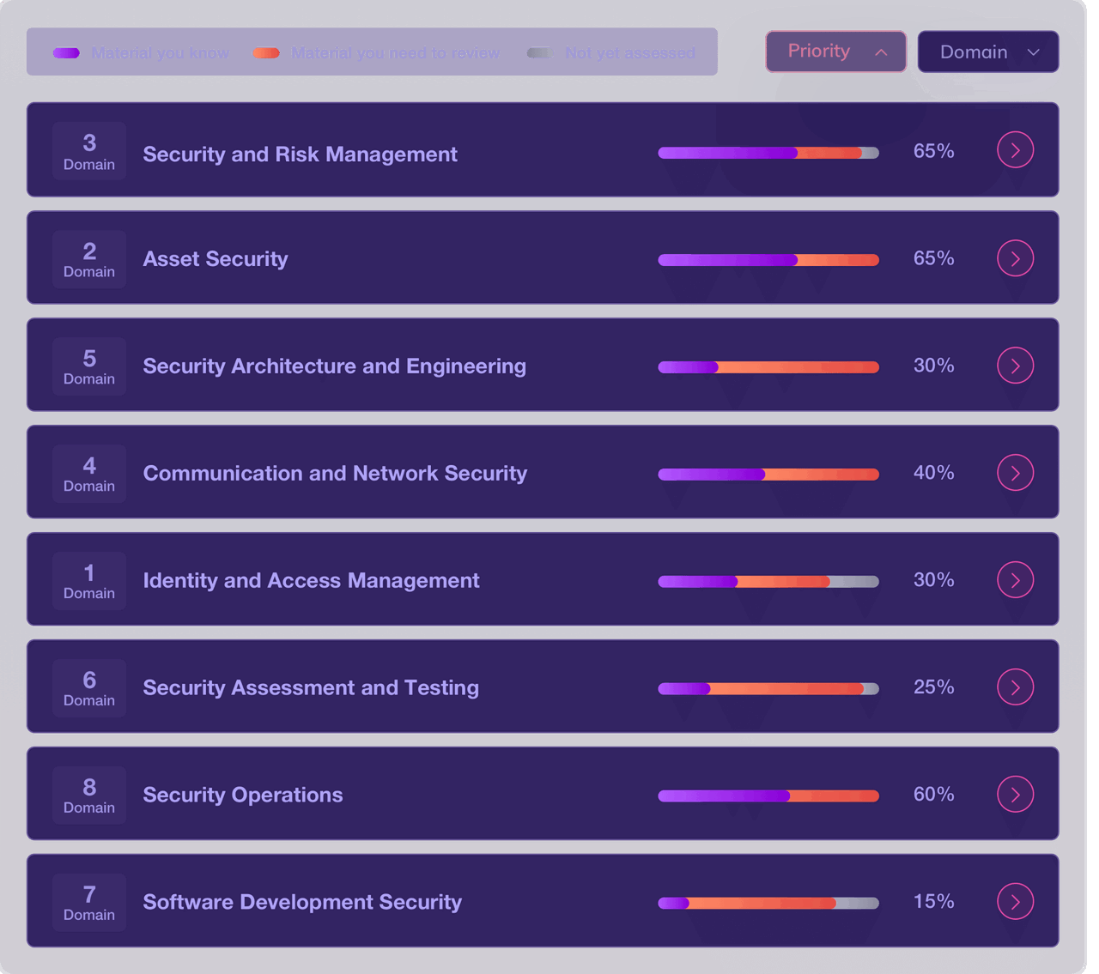Click the orange 'Material you need to review' marker
Image resolution: width=1099 pixels, height=974 pixels.
point(266,53)
